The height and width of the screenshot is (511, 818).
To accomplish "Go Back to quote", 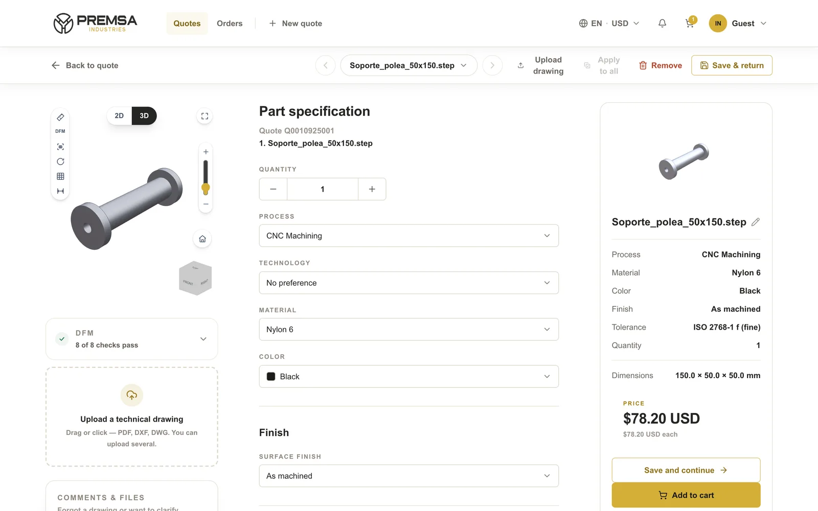I will [85, 65].
